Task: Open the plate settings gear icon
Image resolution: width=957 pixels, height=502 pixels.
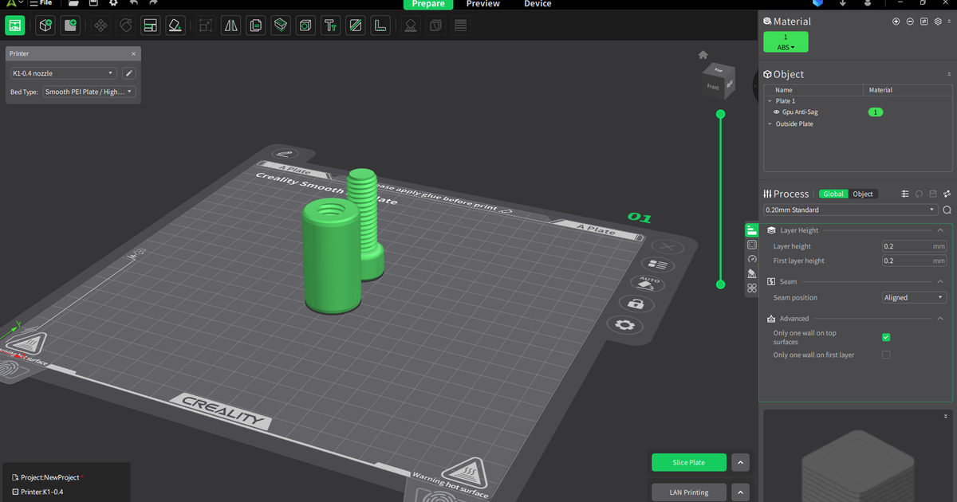Action: coord(629,325)
